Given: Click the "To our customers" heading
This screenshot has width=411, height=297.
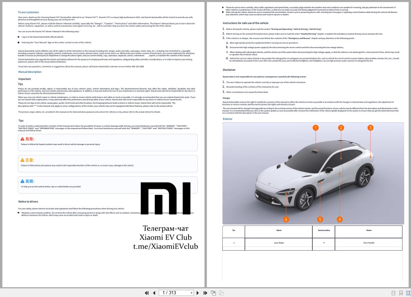Looking at the screenshot, I should 28,12.
